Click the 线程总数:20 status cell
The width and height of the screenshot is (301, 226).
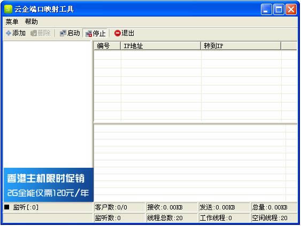[x=172, y=218]
